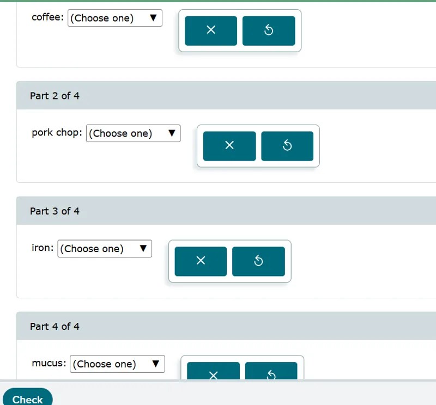Select the Part 4 of 4 header
The height and width of the screenshot is (405, 436).
point(226,326)
